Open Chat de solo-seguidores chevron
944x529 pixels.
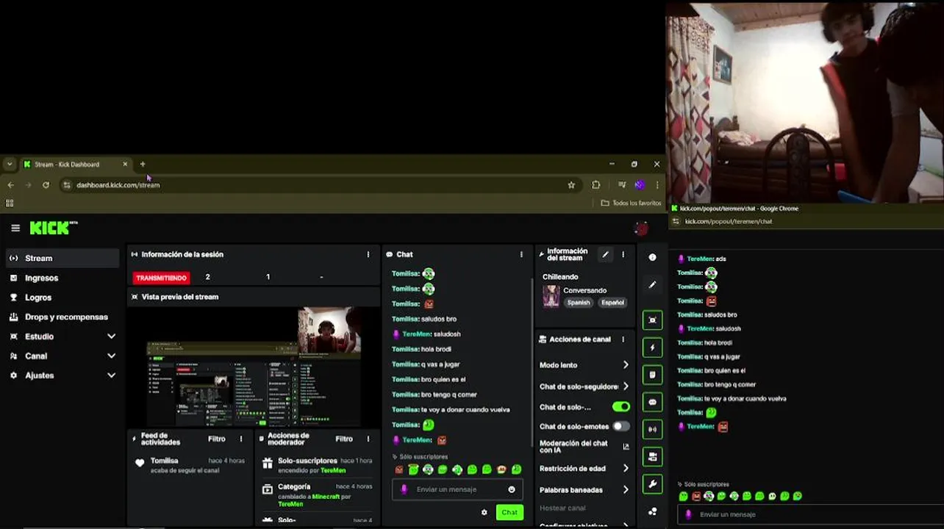click(626, 386)
